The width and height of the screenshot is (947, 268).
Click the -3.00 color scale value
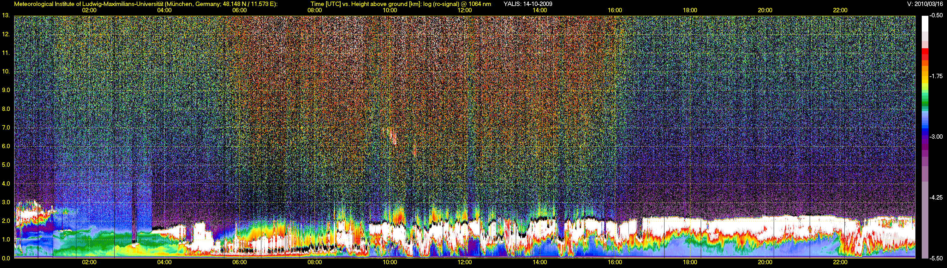click(936, 137)
